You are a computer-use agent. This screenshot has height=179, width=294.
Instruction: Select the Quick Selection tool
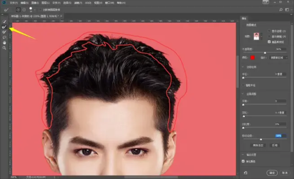coord(4,21)
